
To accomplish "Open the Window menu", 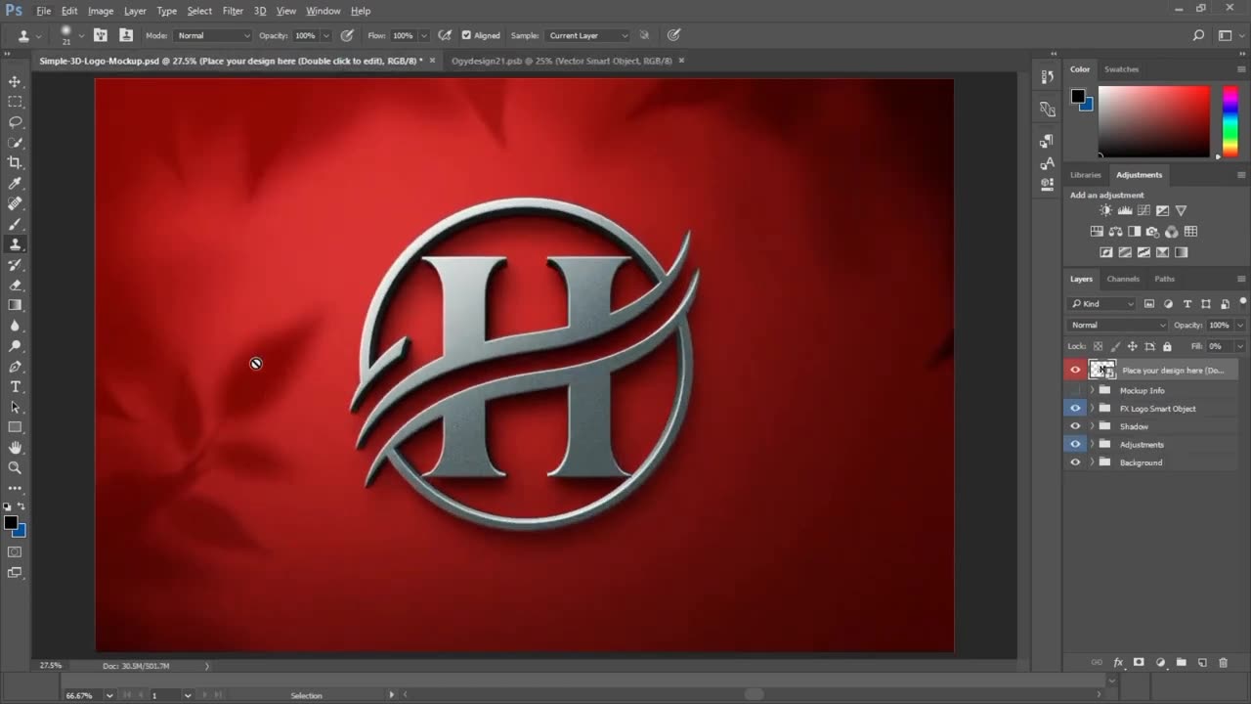I will 323,11.
